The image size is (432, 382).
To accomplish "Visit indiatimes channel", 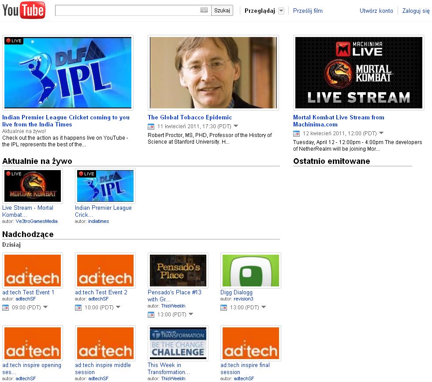I will click(99, 222).
